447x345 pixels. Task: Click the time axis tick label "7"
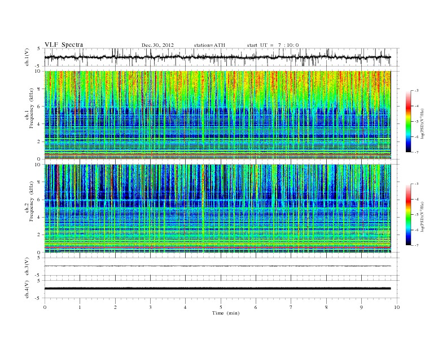pyautogui.click(x=291, y=307)
